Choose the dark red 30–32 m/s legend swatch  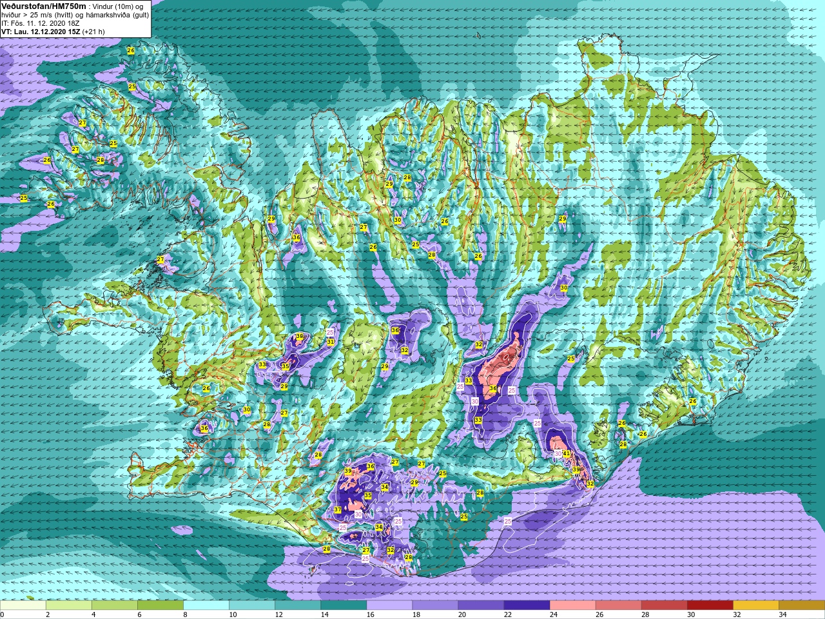[x=710, y=605]
